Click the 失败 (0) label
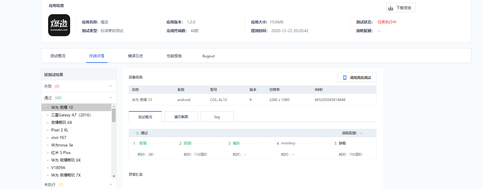 pyautogui.click(x=52, y=86)
